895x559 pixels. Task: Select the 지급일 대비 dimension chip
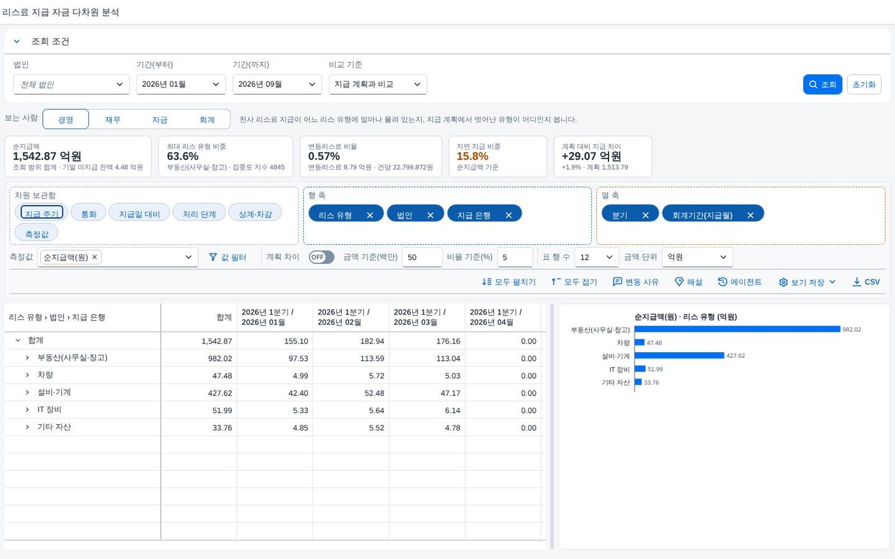139,214
